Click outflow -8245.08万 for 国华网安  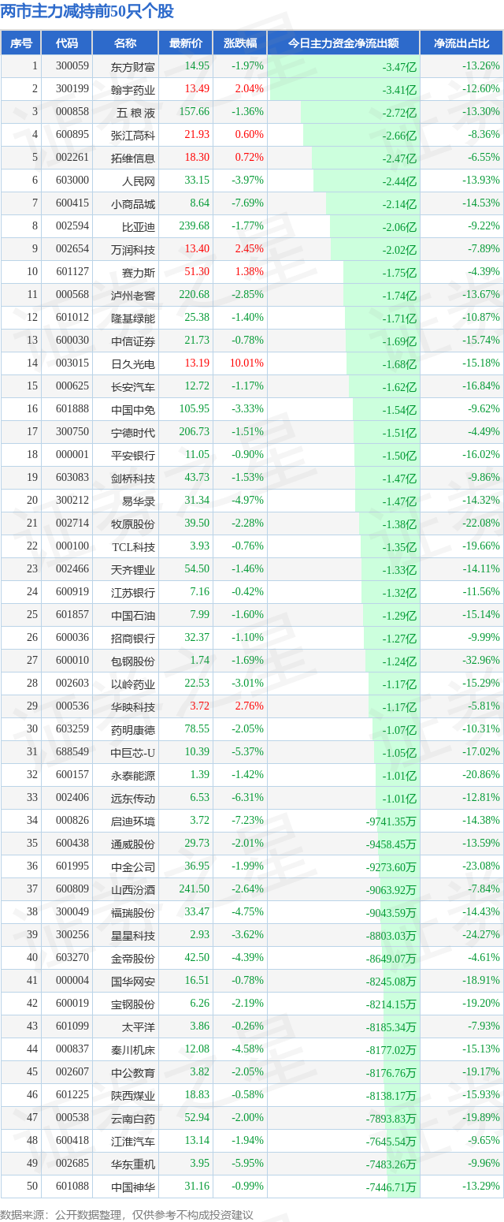(x=391, y=982)
